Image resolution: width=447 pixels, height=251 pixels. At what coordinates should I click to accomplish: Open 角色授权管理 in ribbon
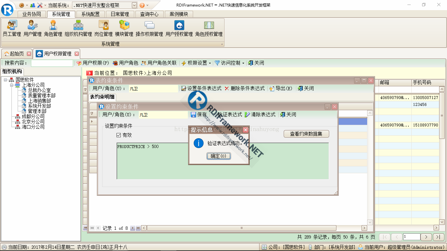click(209, 28)
